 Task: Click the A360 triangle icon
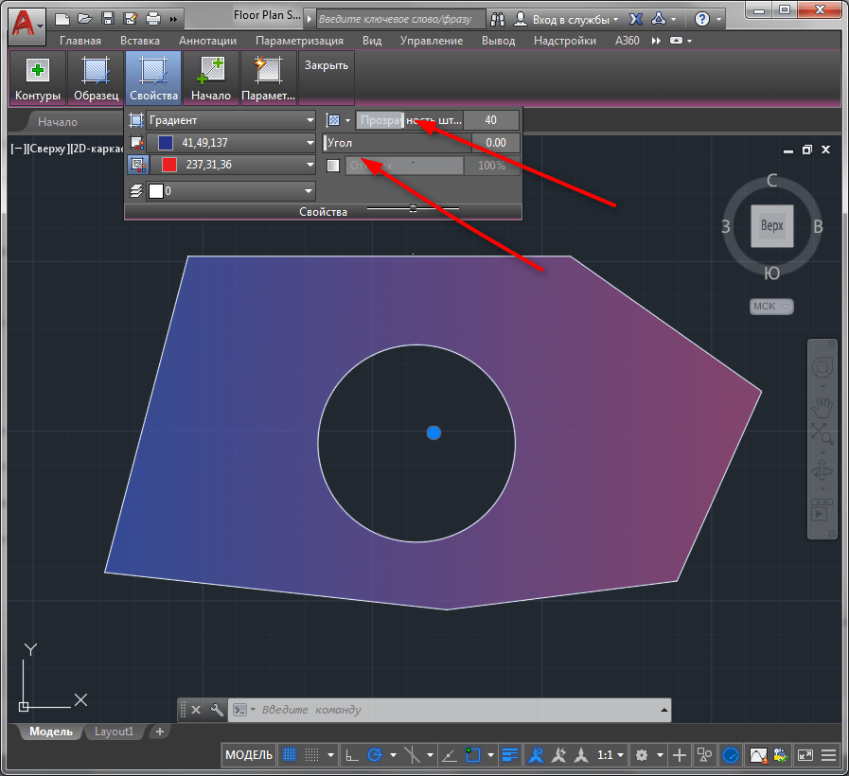point(659,19)
